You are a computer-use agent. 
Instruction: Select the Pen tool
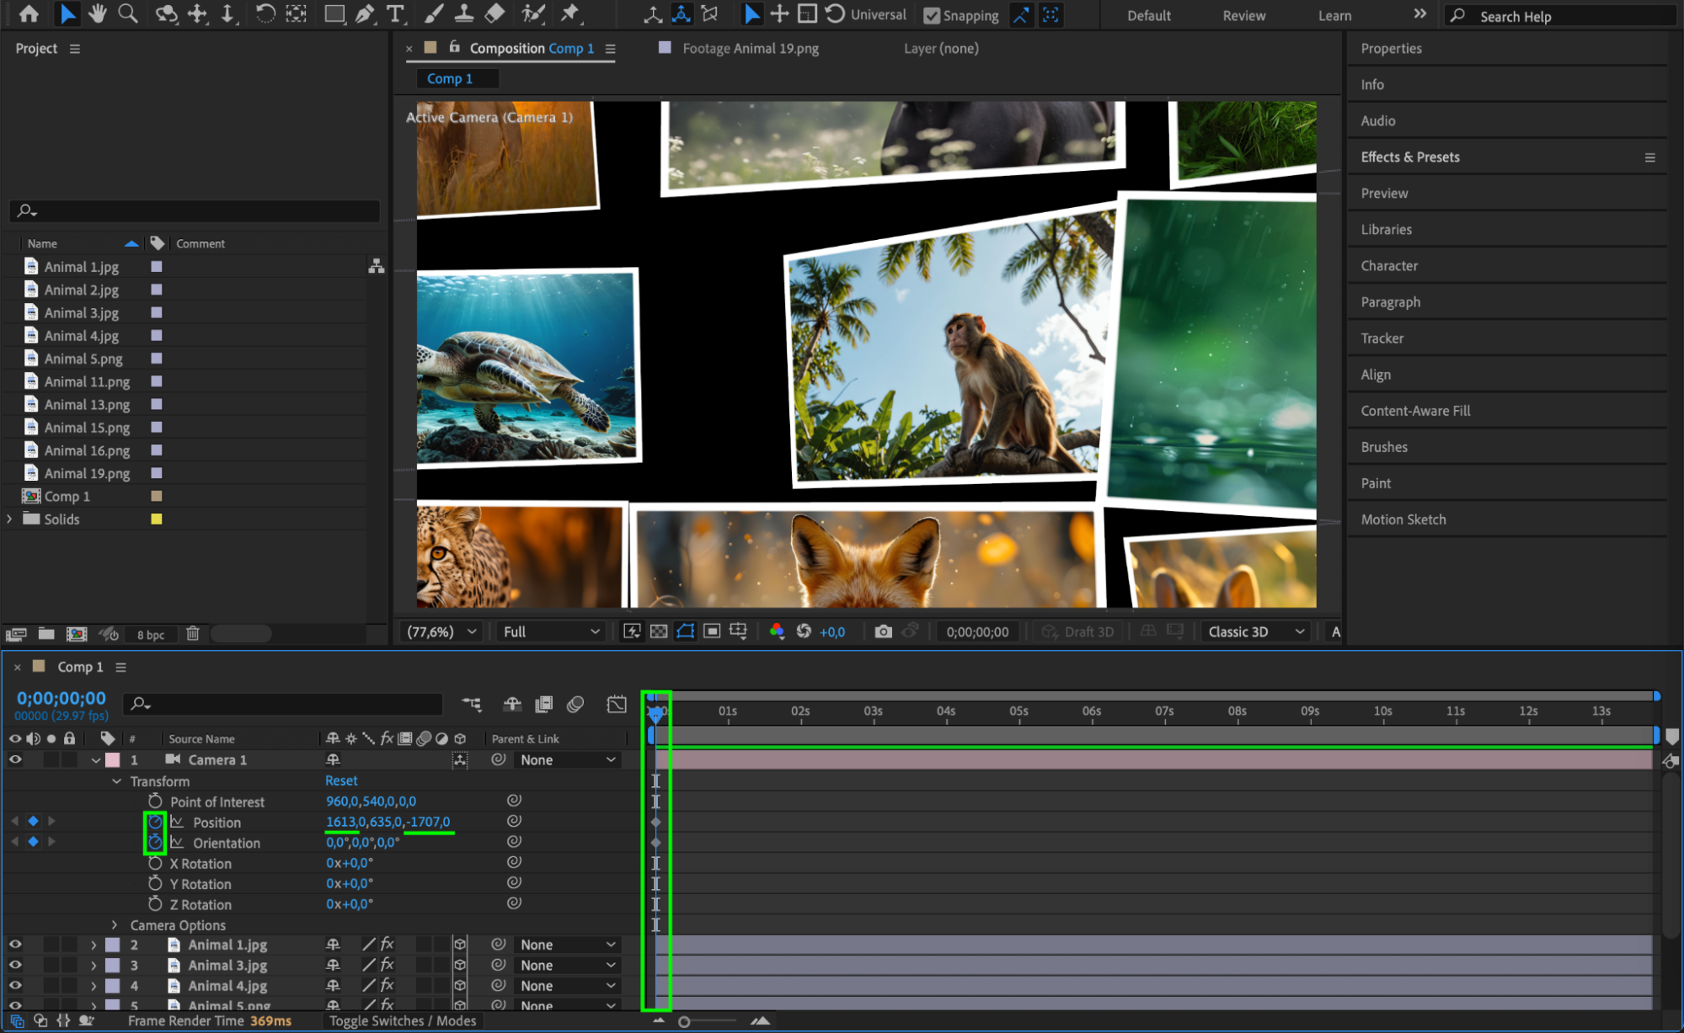coord(365,13)
